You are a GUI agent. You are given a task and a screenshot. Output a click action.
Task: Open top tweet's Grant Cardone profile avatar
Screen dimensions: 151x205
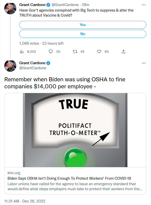pos(10,8)
